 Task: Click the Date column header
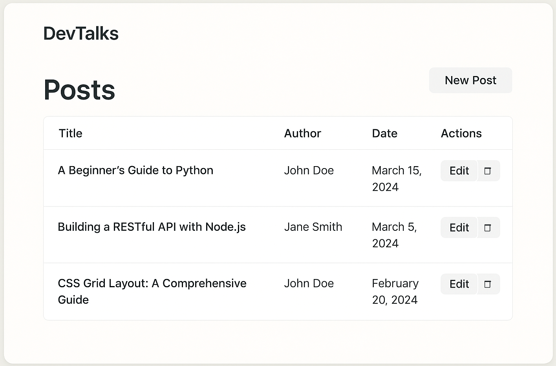[384, 134]
